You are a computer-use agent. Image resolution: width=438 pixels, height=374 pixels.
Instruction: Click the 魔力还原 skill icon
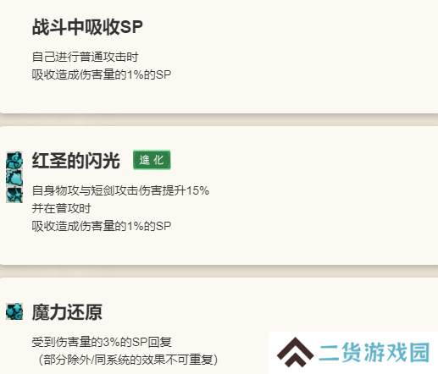click(14, 311)
